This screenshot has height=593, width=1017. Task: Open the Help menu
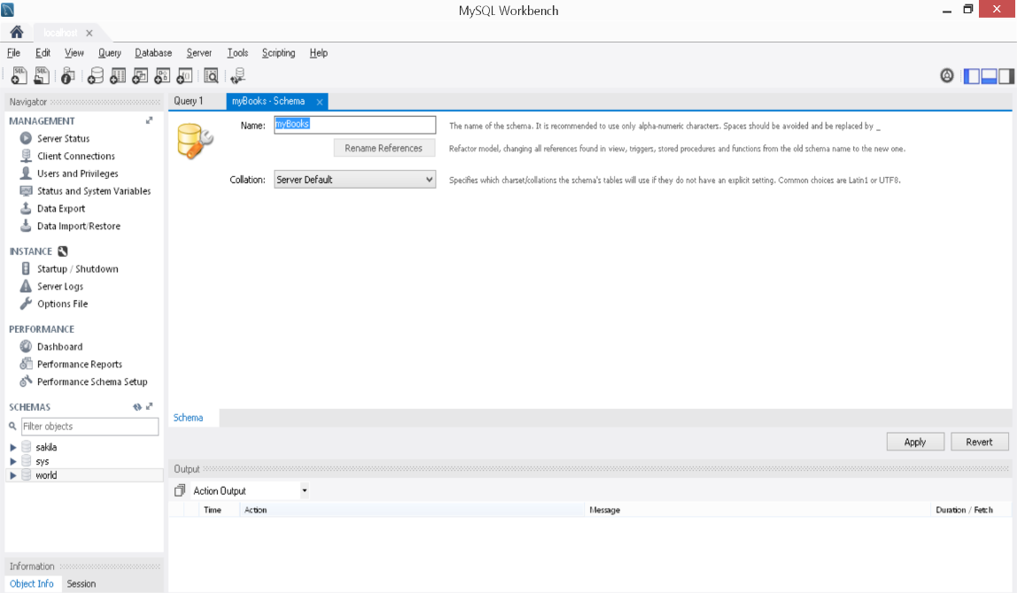click(x=318, y=53)
